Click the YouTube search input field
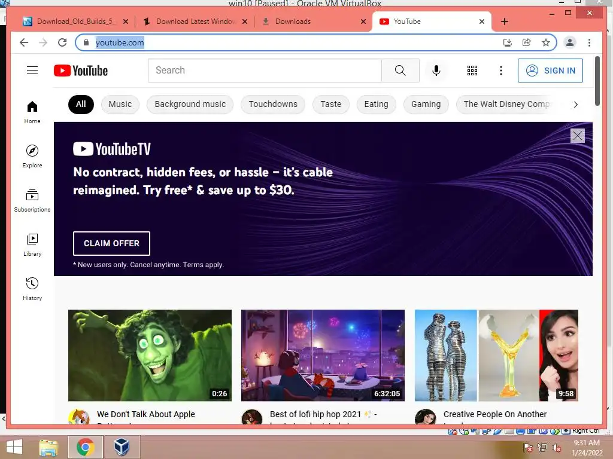The height and width of the screenshot is (459, 613). [x=265, y=71]
